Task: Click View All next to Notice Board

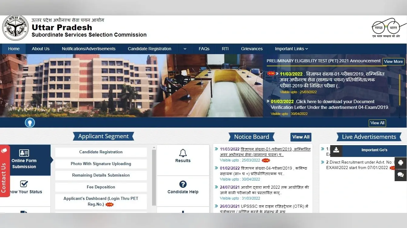Action: 301,137
